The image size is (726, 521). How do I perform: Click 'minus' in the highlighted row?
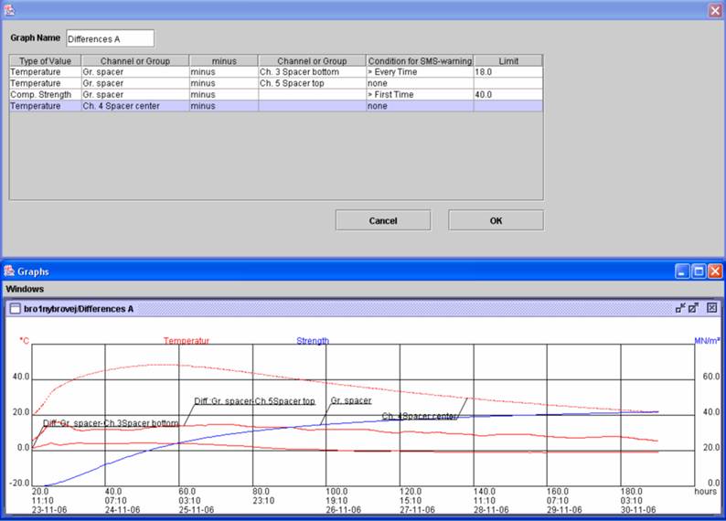click(x=224, y=106)
